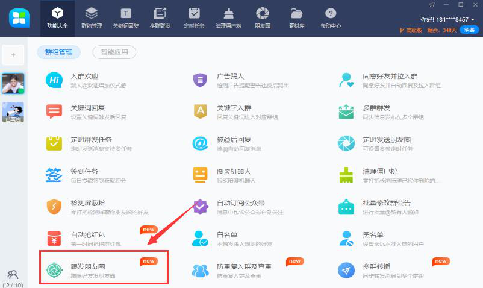
Task: Click the 黑名单 user icon
Action: (x=346, y=239)
